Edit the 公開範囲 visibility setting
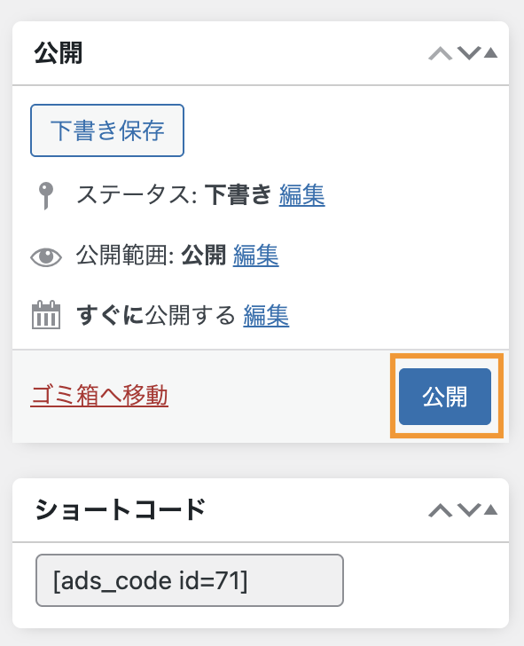 click(x=255, y=256)
